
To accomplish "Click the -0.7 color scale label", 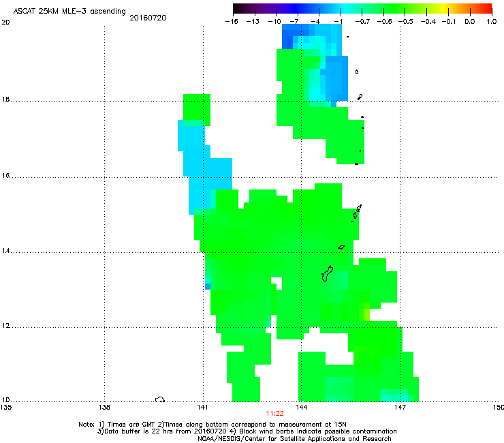I will pyautogui.click(x=362, y=22).
